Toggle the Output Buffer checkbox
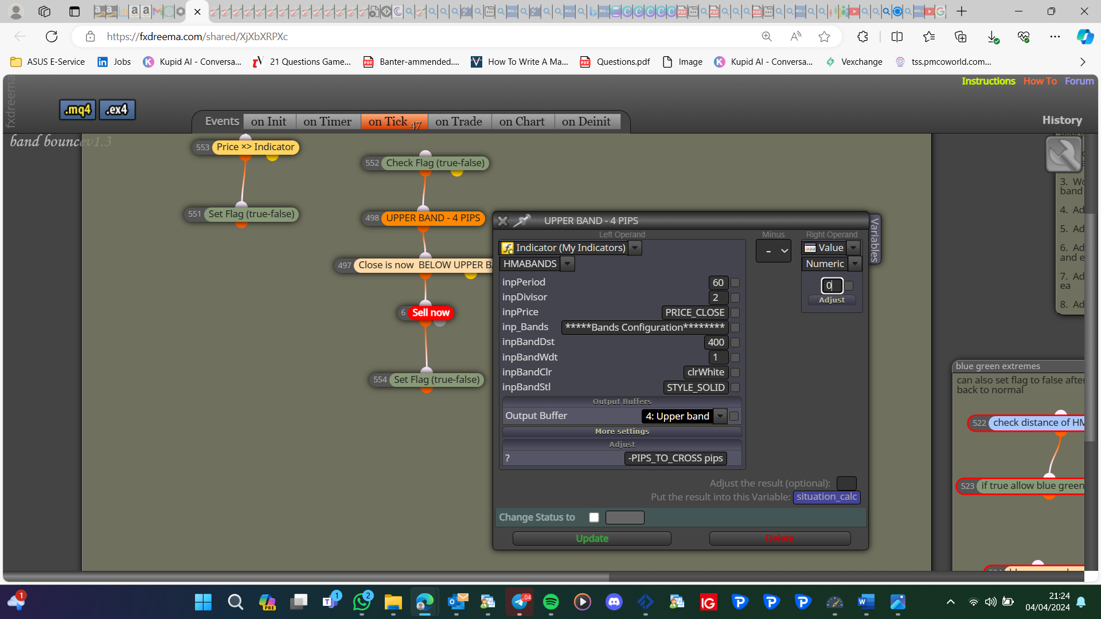1101x619 pixels. click(x=734, y=416)
